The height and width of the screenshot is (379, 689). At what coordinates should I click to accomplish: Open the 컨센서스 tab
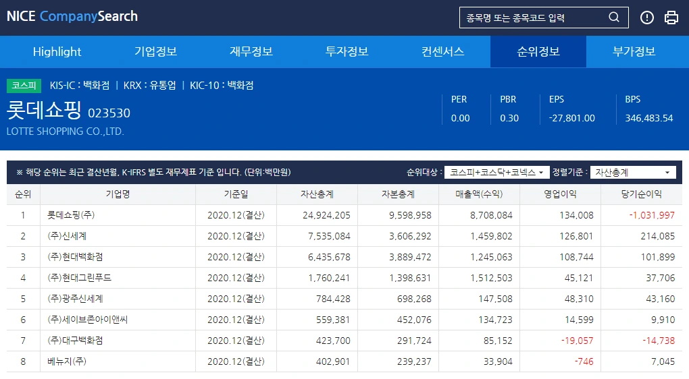click(x=442, y=52)
